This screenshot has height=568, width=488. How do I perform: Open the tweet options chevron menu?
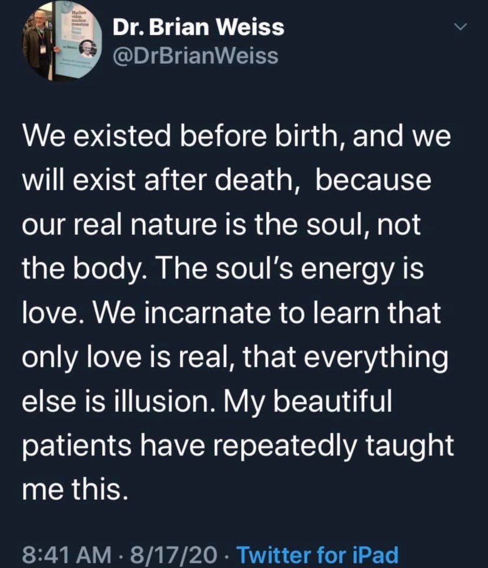click(x=460, y=27)
